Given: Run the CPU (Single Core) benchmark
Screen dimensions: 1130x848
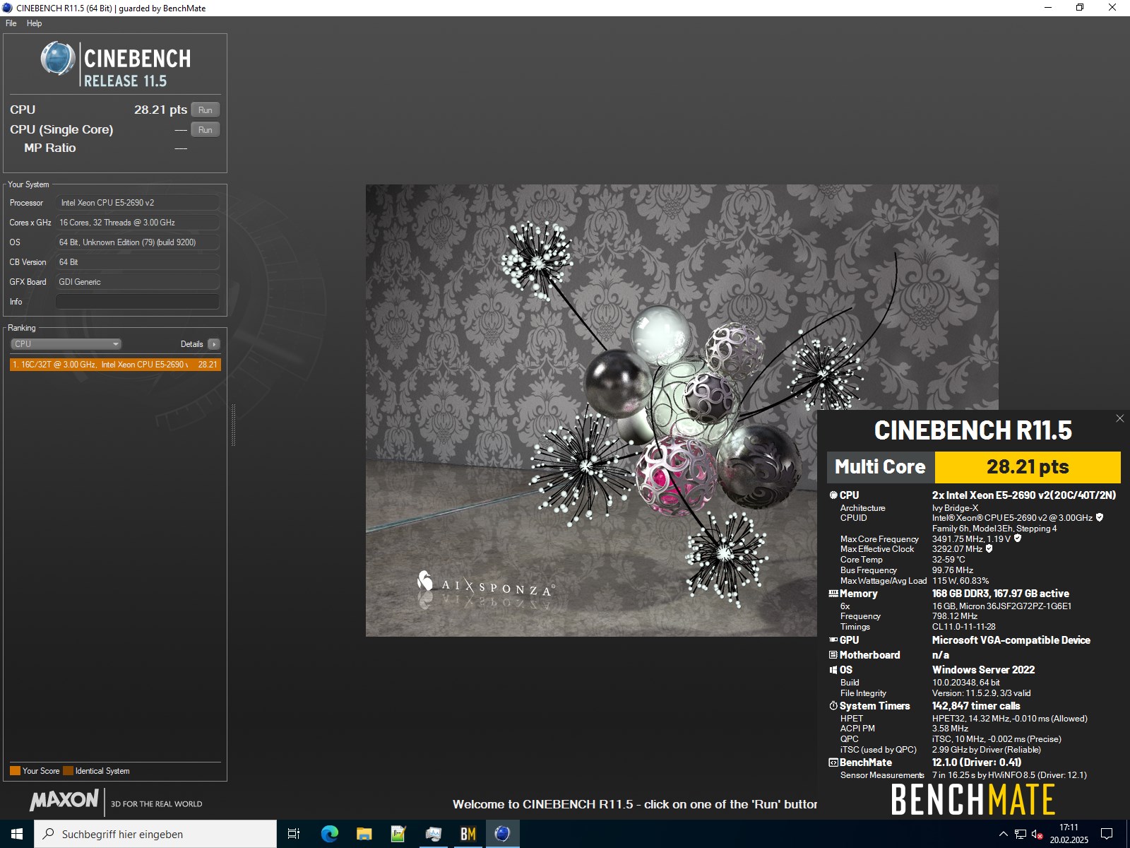Looking at the screenshot, I should pyautogui.click(x=206, y=129).
